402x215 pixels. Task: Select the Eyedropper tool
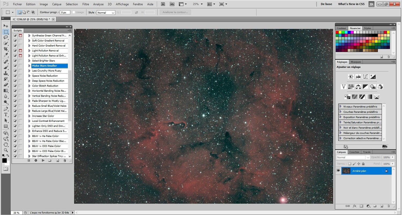coord(6,55)
